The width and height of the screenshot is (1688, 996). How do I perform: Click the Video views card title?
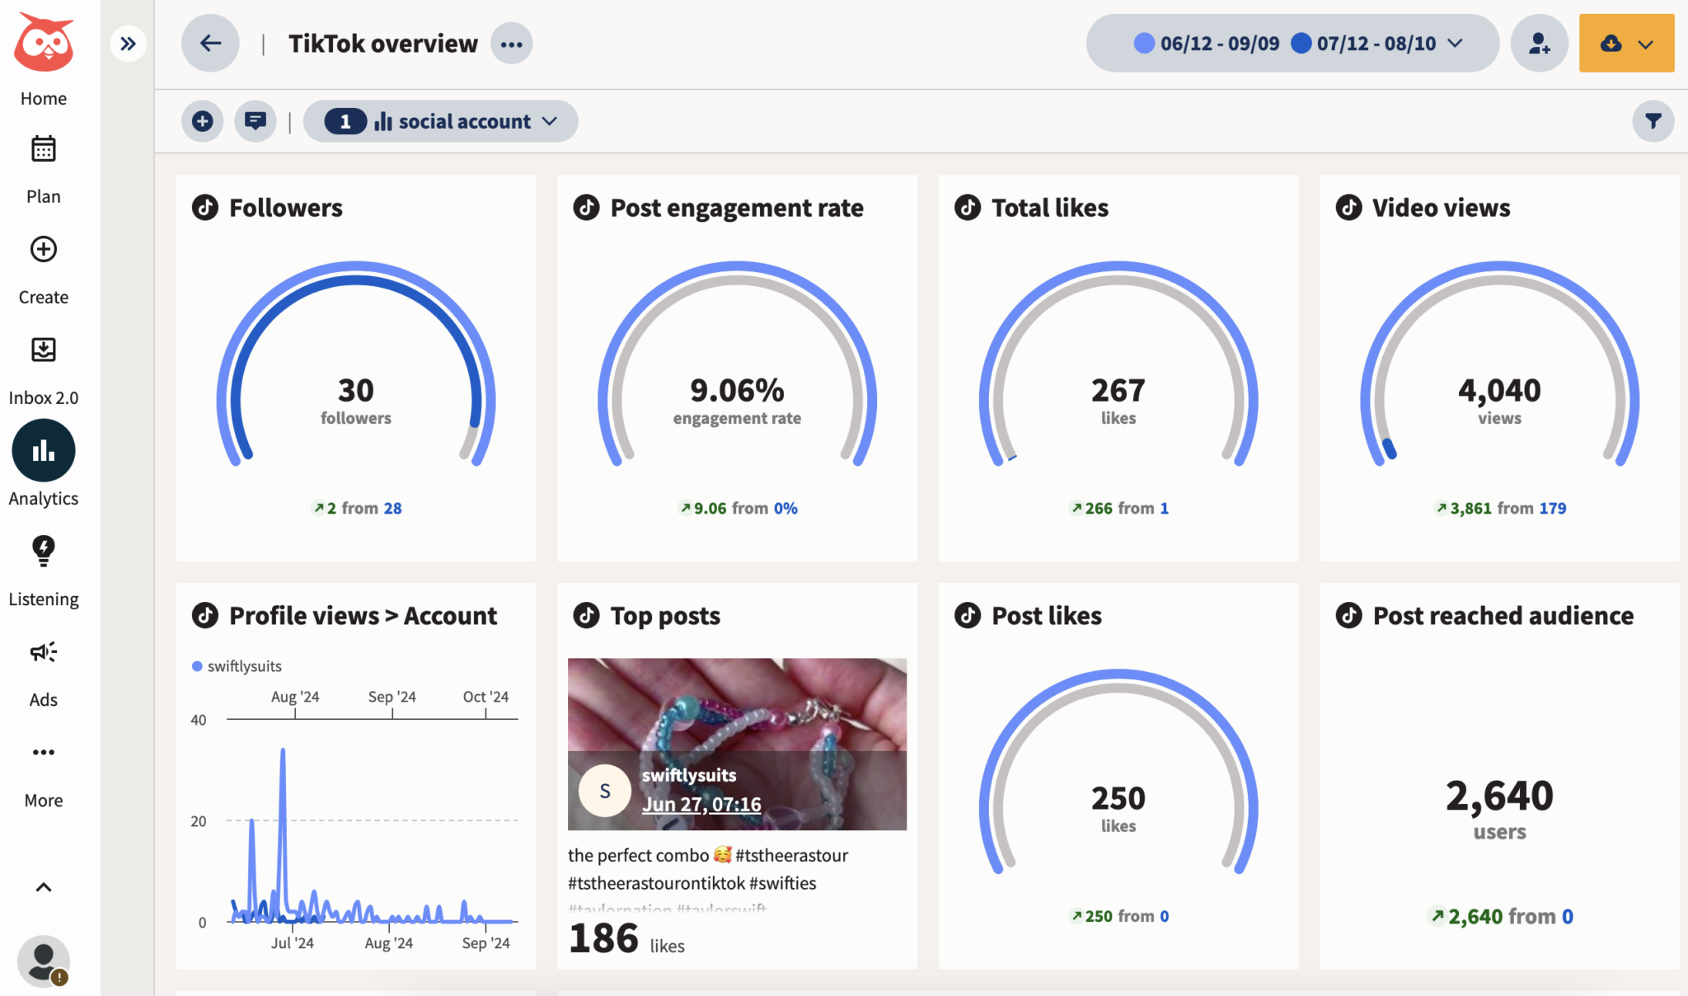pos(1441,208)
